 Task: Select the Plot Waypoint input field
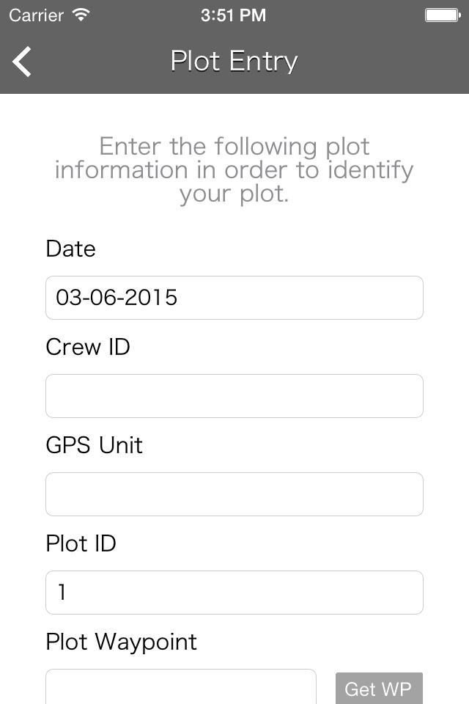click(181, 687)
